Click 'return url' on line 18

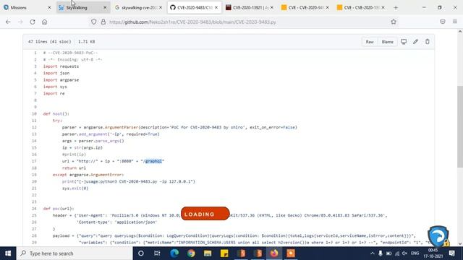tap(74, 168)
